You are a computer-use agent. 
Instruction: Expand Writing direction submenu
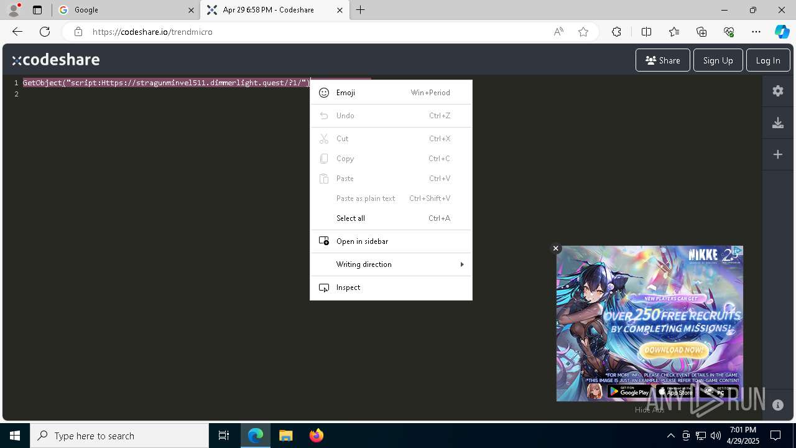point(391,264)
